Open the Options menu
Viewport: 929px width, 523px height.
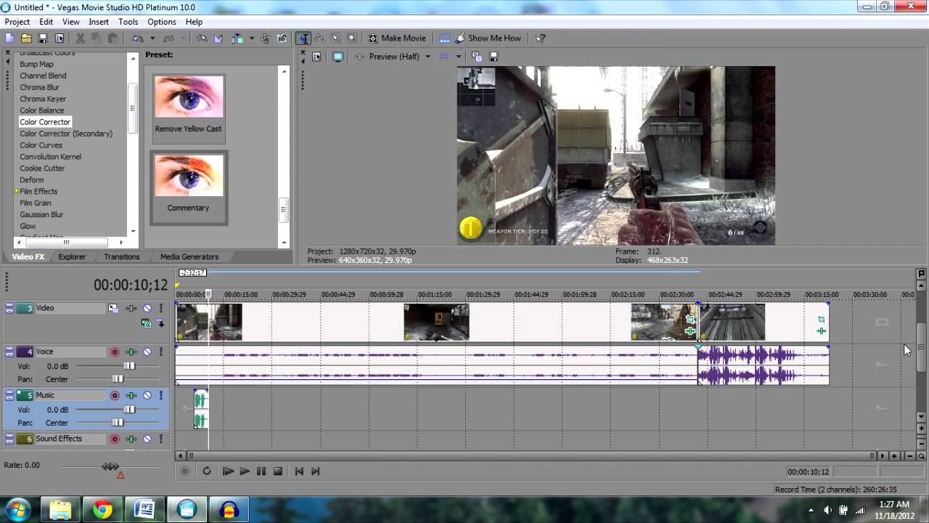pos(162,22)
